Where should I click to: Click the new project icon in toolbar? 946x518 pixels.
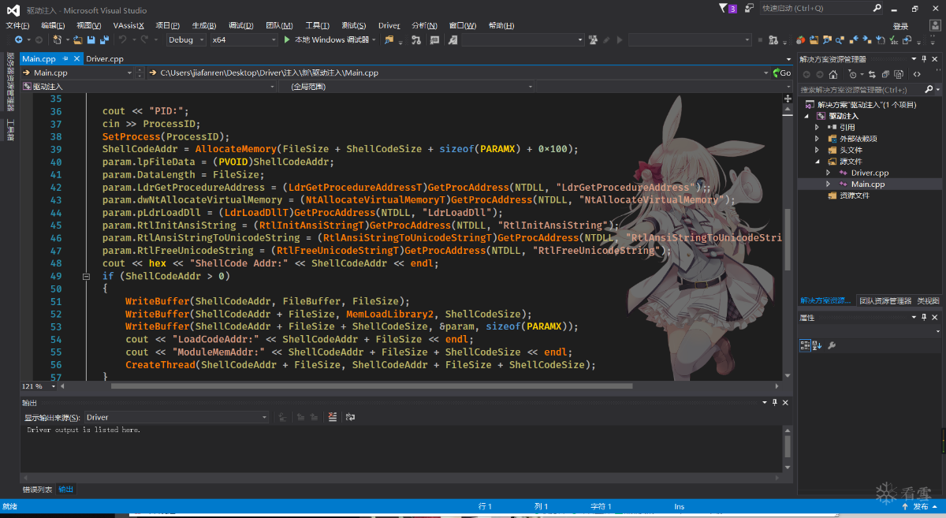[58, 39]
